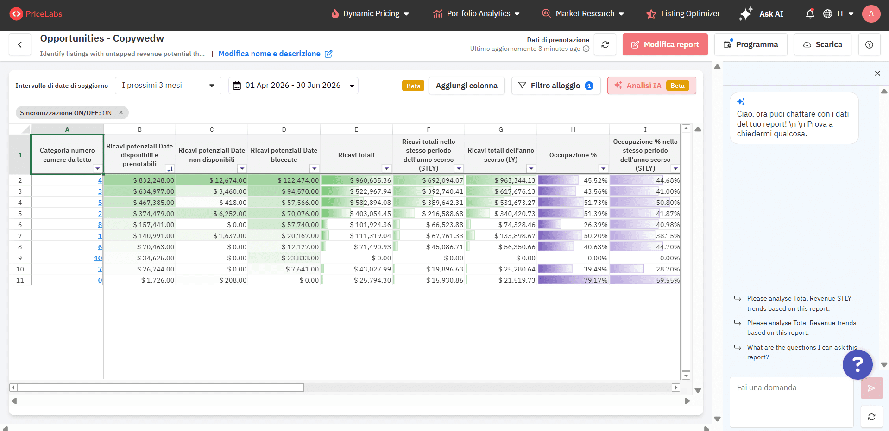Open the floating help bubble
The width and height of the screenshot is (889, 431).
(857, 364)
